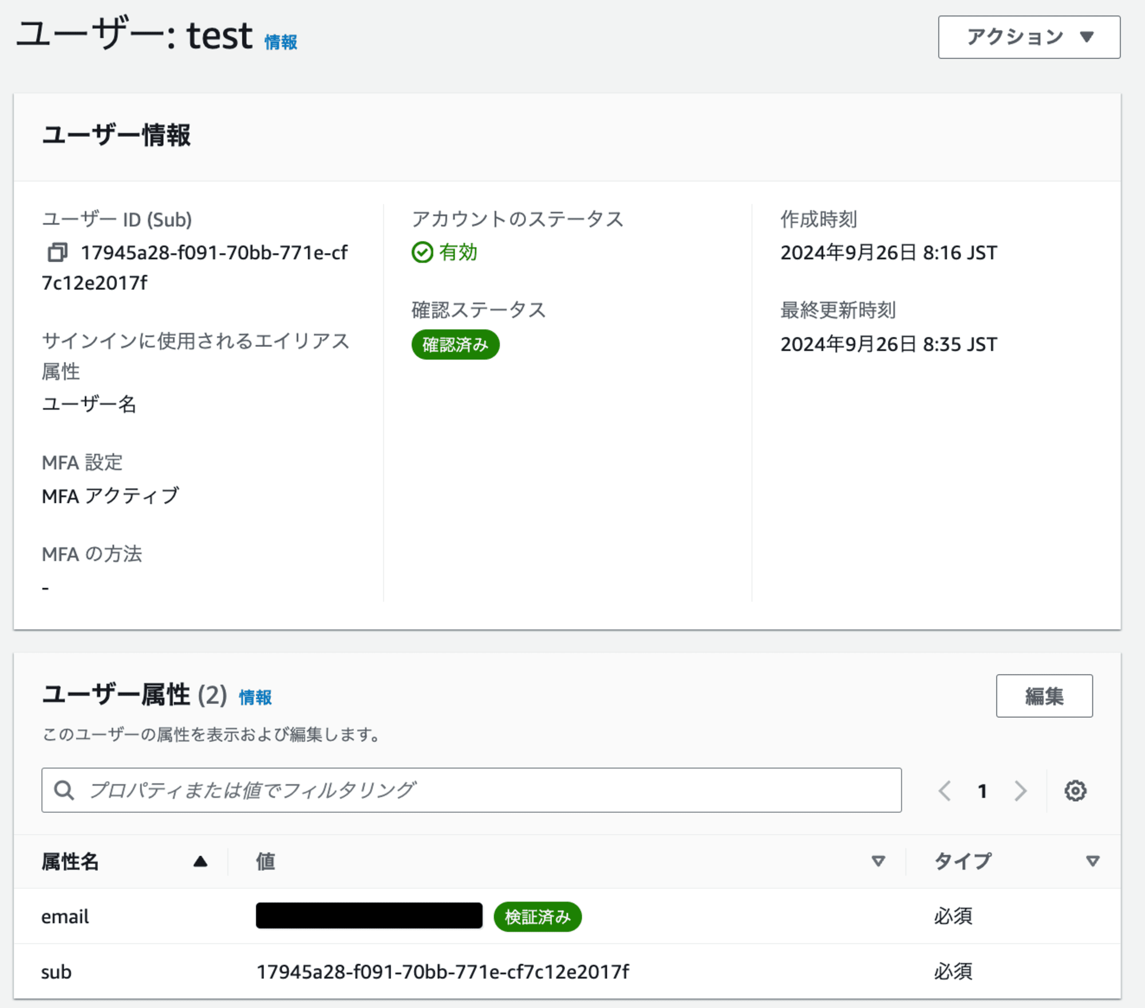This screenshot has height=1008, width=1145.
Task: Click the 作成時刻 label
Action: pos(819,219)
